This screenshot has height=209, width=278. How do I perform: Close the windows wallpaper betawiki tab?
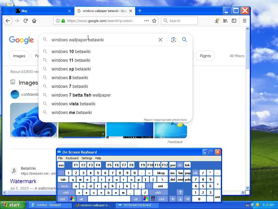click(x=131, y=11)
